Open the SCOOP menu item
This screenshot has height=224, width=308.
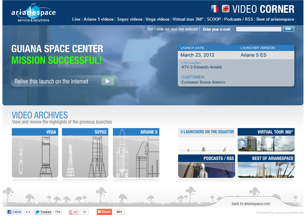click(214, 19)
